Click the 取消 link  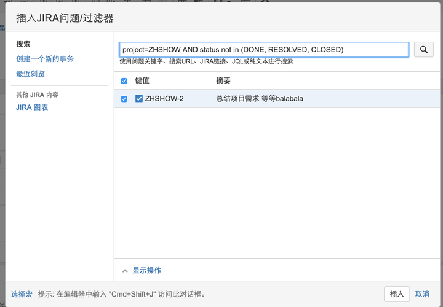click(x=422, y=294)
